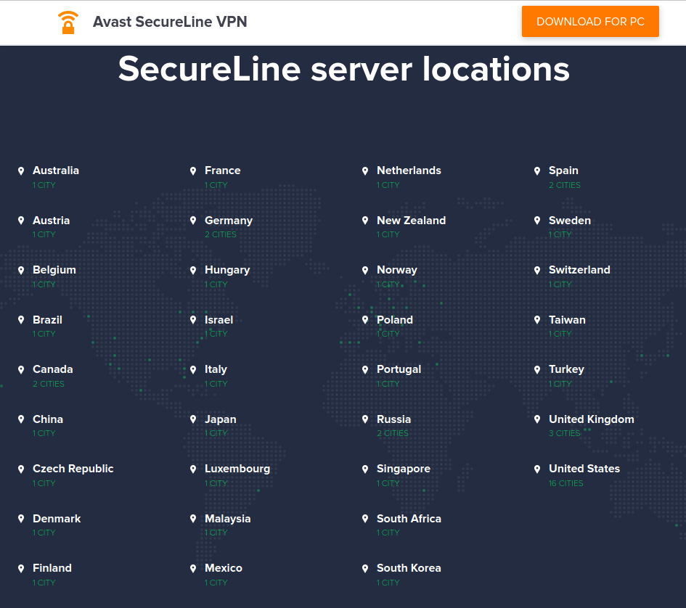Select the South Korea country name
The image size is (686, 608).
point(409,568)
